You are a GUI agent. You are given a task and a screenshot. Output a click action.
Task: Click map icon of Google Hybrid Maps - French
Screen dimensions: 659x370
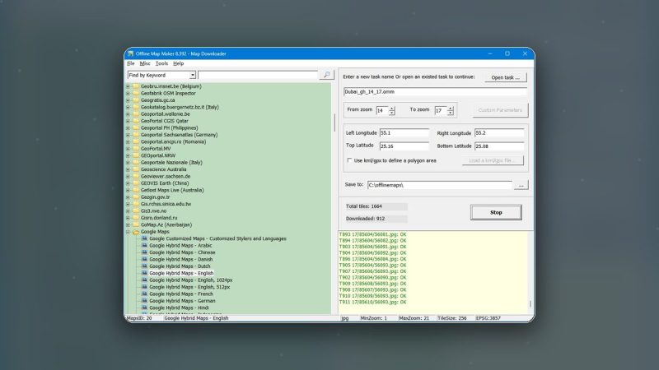tap(145, 294)
